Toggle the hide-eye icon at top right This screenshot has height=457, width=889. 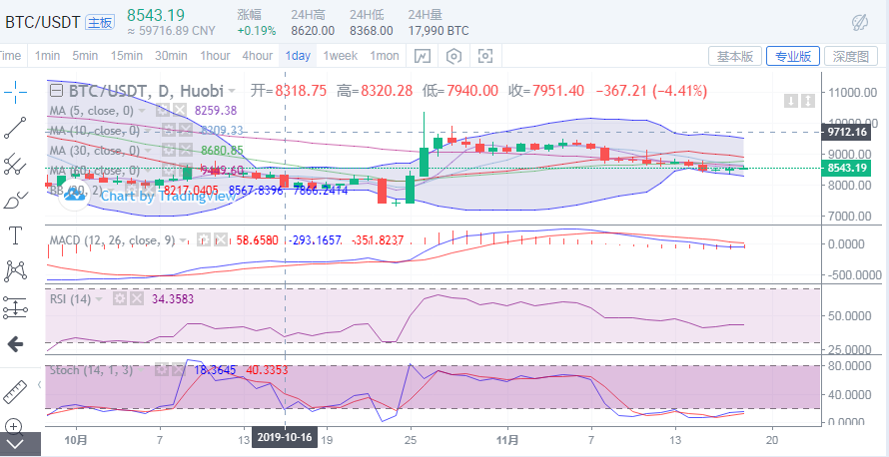click(x=859, y=23)
